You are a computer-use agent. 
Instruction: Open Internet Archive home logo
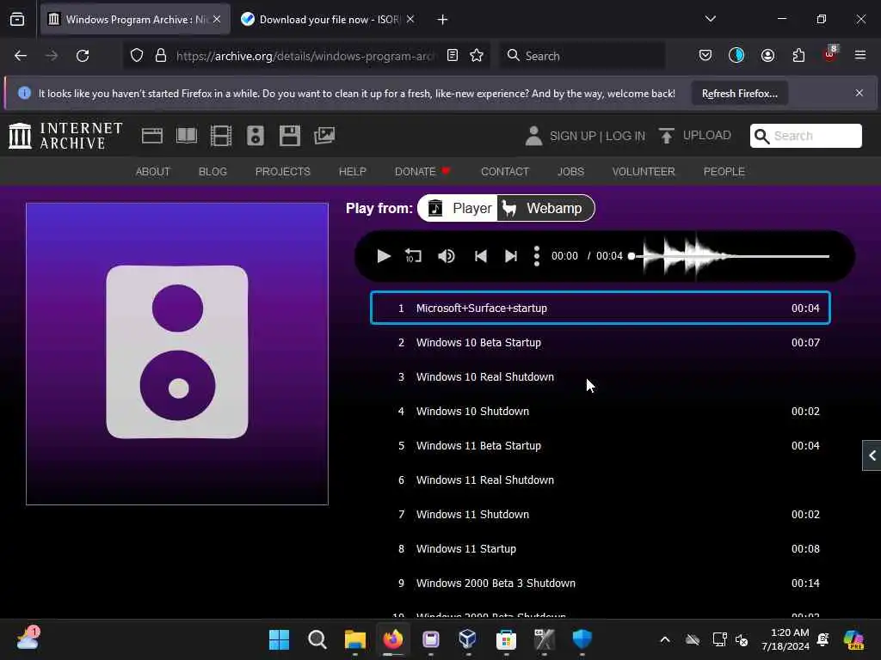[x=65, y=136]
